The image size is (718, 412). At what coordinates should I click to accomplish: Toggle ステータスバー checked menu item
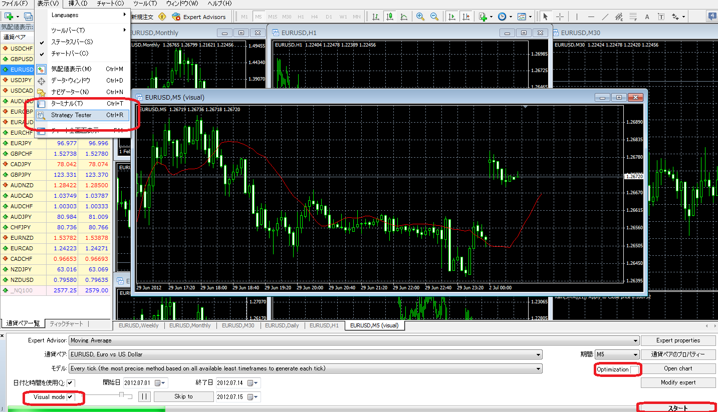point(83,42)
